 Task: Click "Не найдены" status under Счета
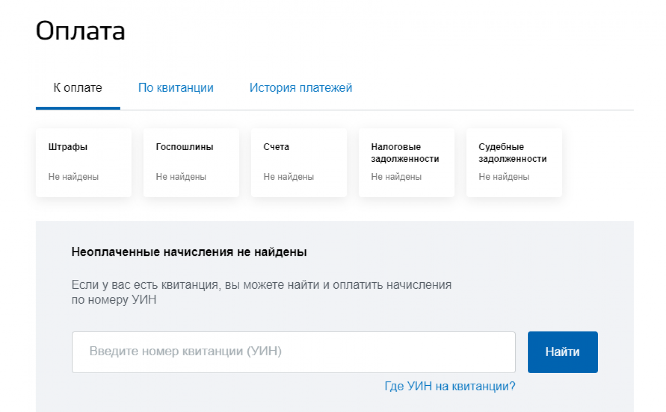289,177
